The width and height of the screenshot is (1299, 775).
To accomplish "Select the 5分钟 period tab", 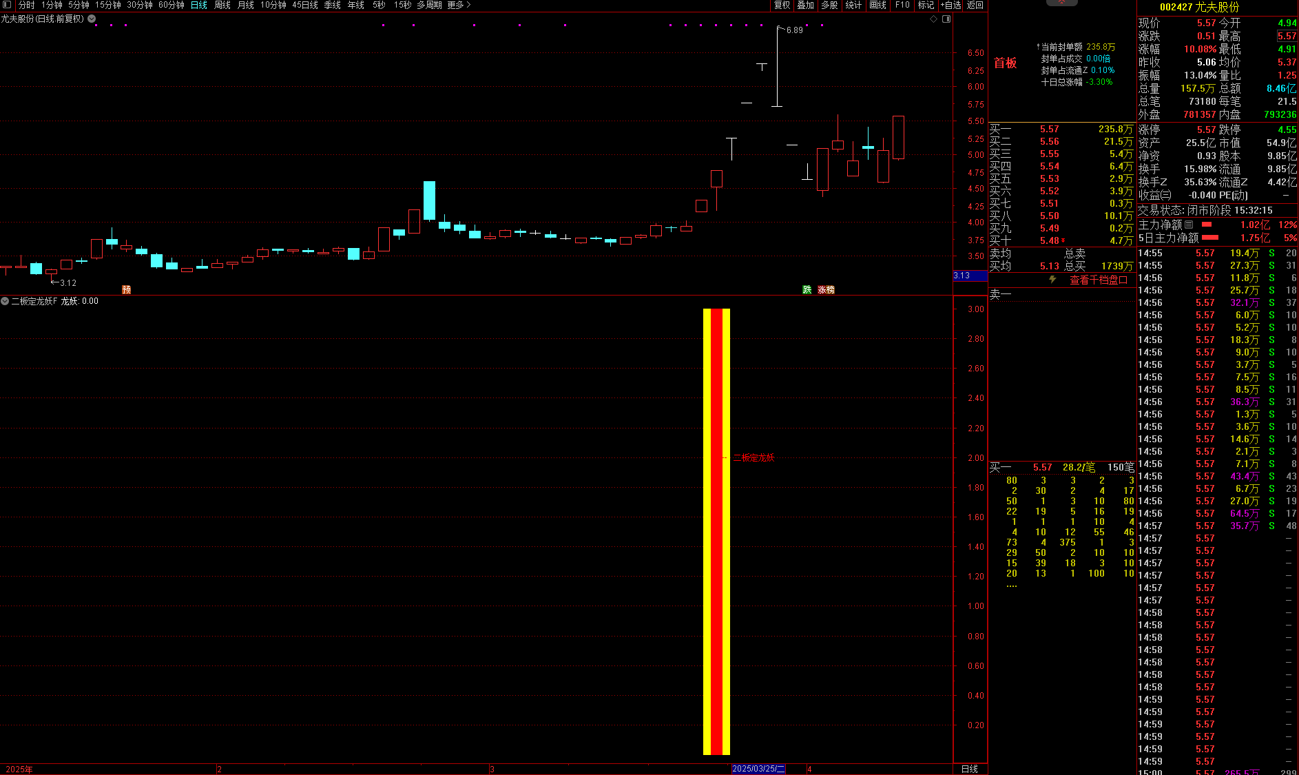I will 79,5.
